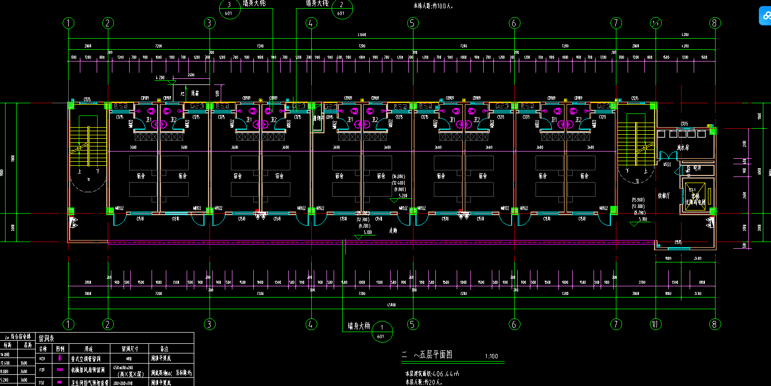Select detail callout 2/601 at top

coord(341,9)
